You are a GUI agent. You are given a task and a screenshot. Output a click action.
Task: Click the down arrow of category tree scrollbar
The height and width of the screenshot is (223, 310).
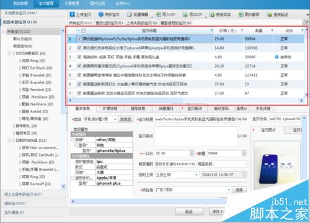[63, 186]
